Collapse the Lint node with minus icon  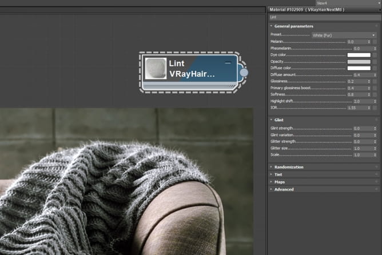point(228,62)
